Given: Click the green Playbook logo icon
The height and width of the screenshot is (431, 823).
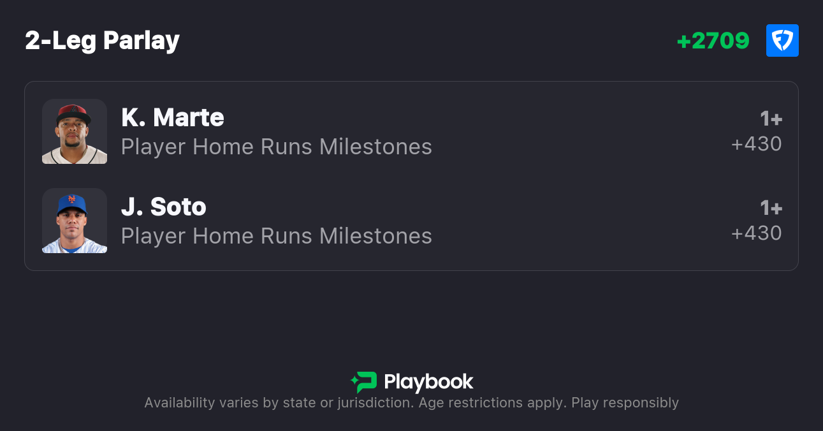Looking at the screenshot, I should pos(363,382).
